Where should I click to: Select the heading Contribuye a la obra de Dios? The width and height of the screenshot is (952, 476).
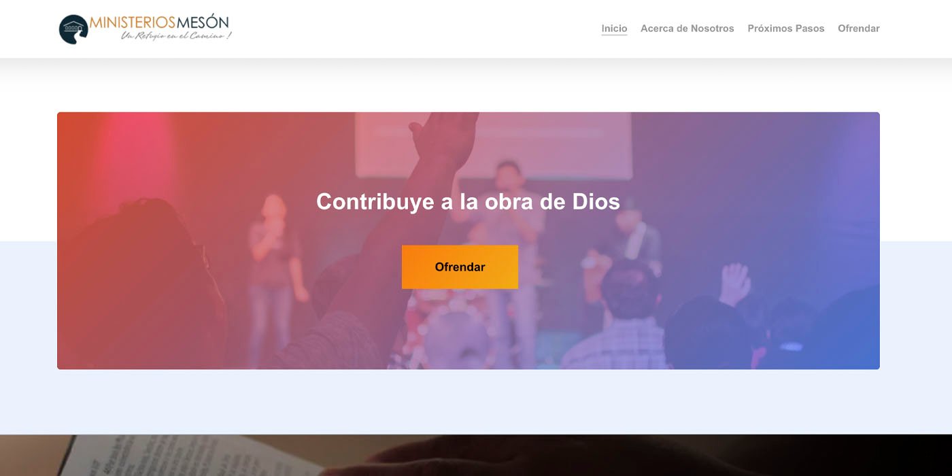(x=468, y=202)
